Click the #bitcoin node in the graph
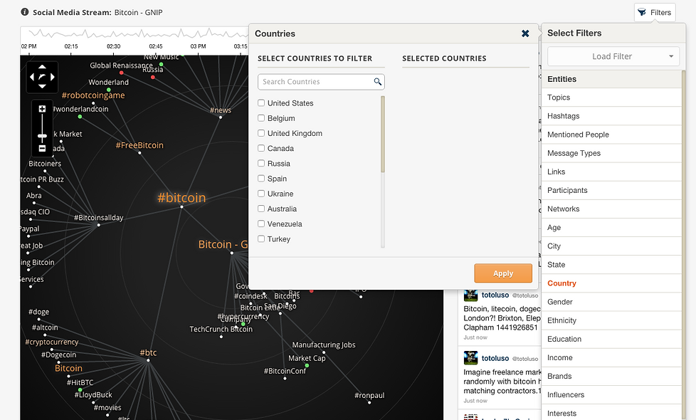 click(181, 198)
